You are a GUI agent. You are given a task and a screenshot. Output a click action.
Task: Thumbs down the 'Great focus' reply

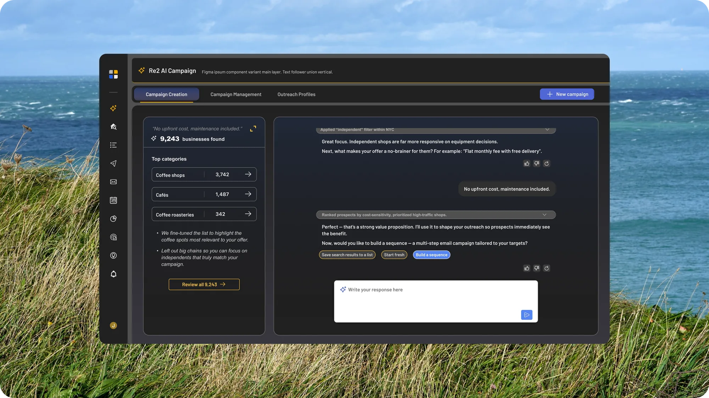click(x=537, y=163)
